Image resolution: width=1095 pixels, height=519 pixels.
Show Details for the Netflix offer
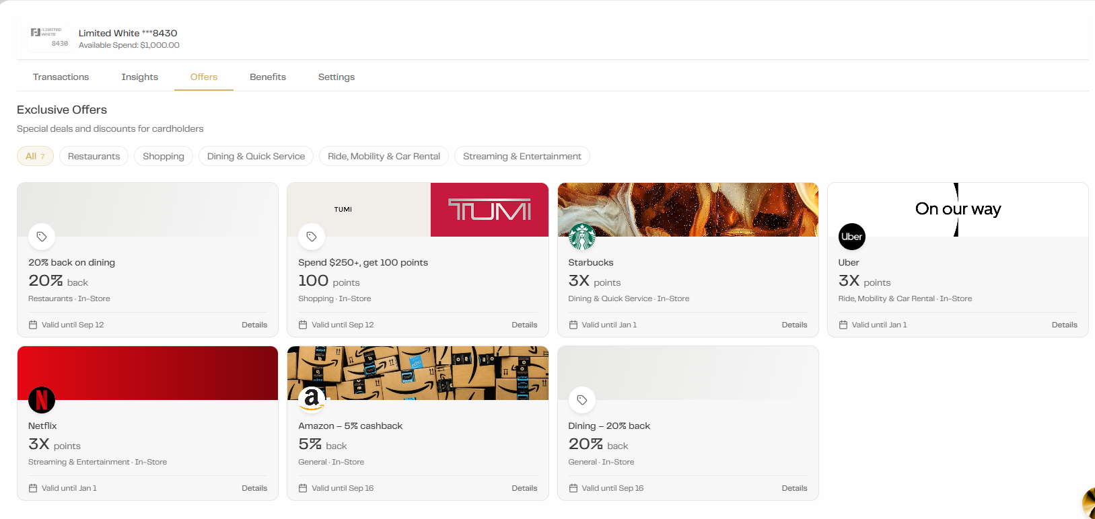[x=254, y=488]
